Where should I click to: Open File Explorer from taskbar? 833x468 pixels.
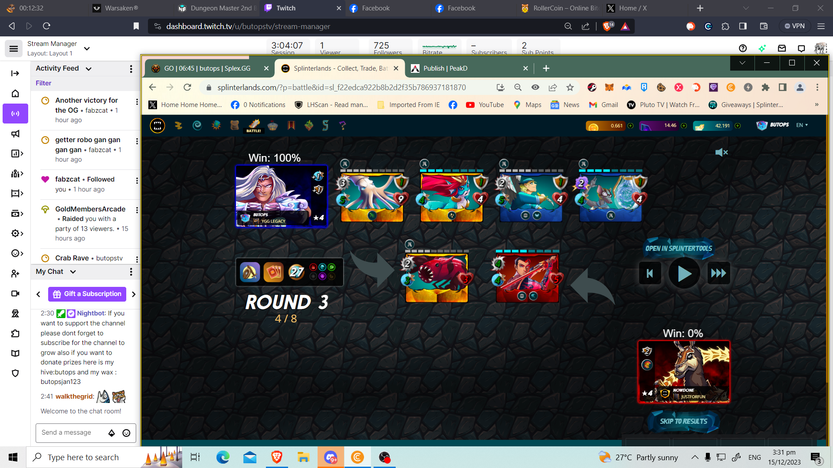tap(303, 457)
